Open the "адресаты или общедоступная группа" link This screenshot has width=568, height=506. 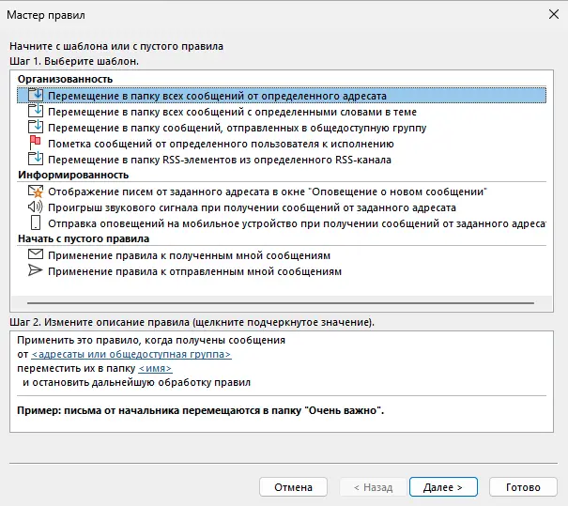131,355
